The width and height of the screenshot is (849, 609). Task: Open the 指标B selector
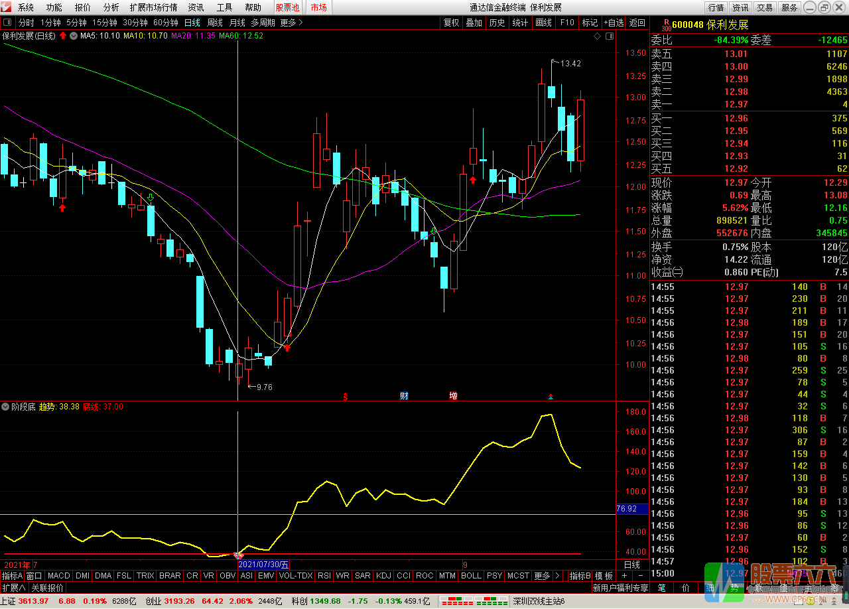580,576
